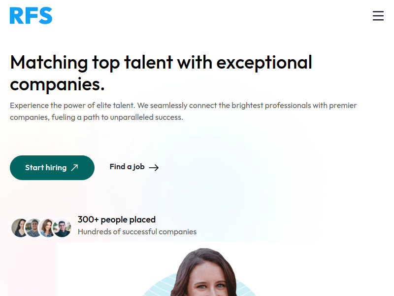The image size is (394, 296).
Task: Click the RFS logo
Action: (x=31, y=16)
